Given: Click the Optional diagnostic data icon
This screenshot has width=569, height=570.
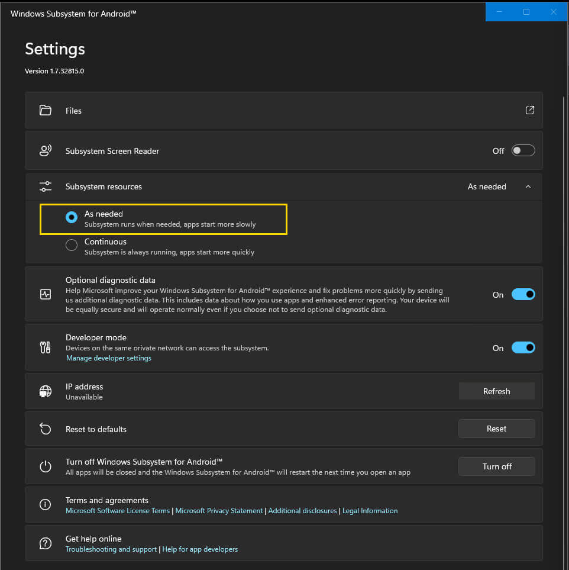Looking at the screenshot, I should [x=46, y=294].
